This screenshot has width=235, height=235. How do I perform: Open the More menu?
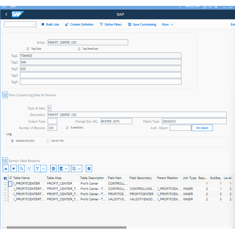click(x=167, y=25)
